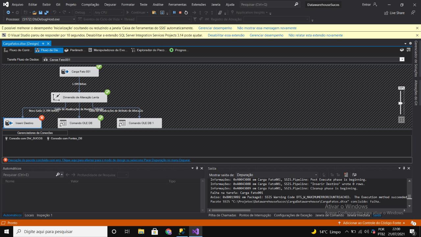The width and height of the screenshot is (421, 237).
Task: Click the package execution error message link
Action: pos(99,160)
